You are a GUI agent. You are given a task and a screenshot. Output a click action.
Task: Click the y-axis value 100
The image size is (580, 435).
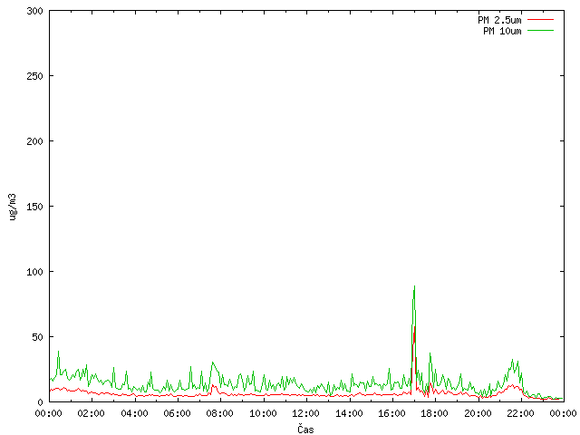click(34, 272)
